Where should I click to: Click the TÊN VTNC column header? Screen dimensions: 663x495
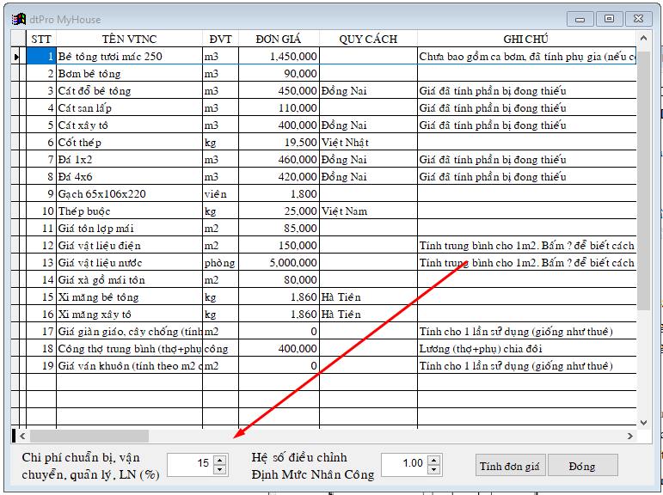tap(129, 39)
